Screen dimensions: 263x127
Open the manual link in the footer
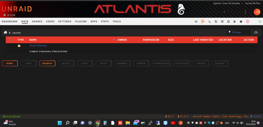coord(257,116)
